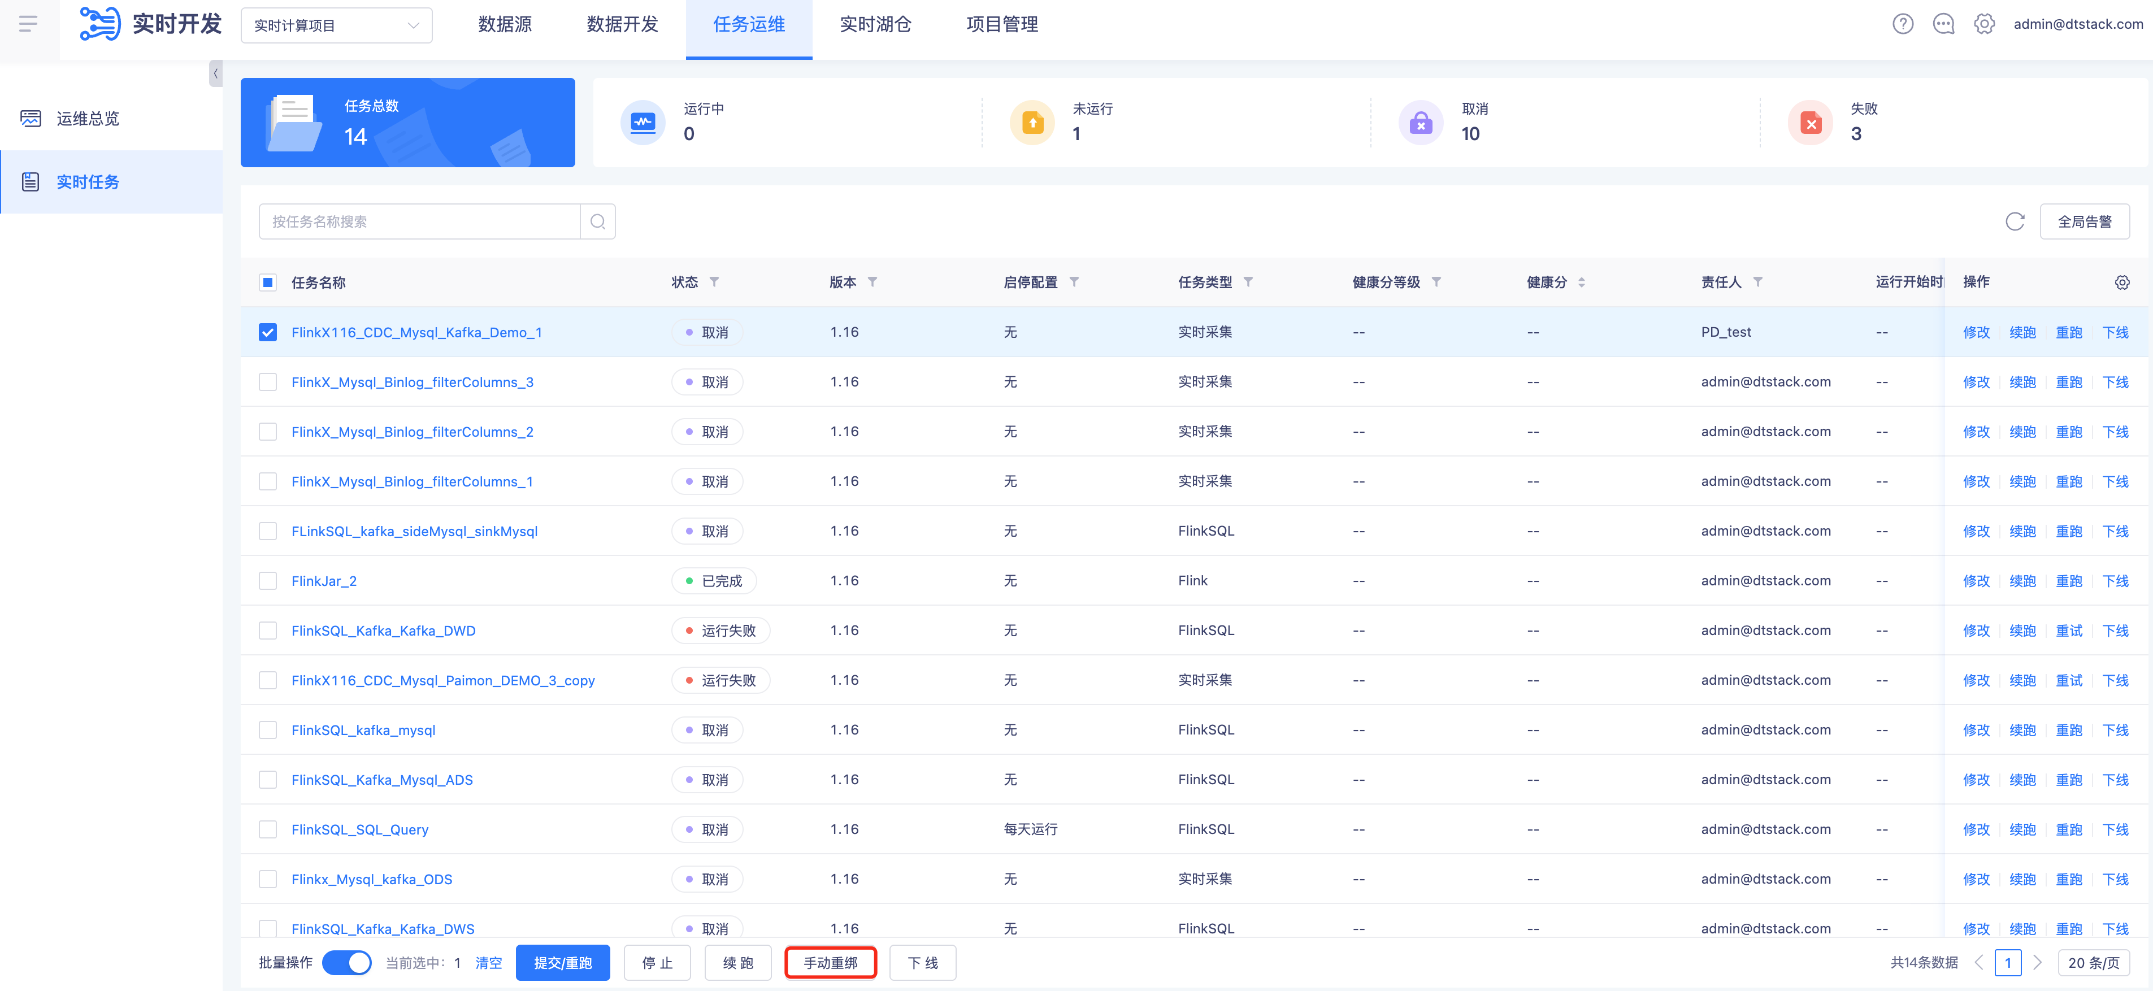Click the hamburger menu icon

click(28, 24)
